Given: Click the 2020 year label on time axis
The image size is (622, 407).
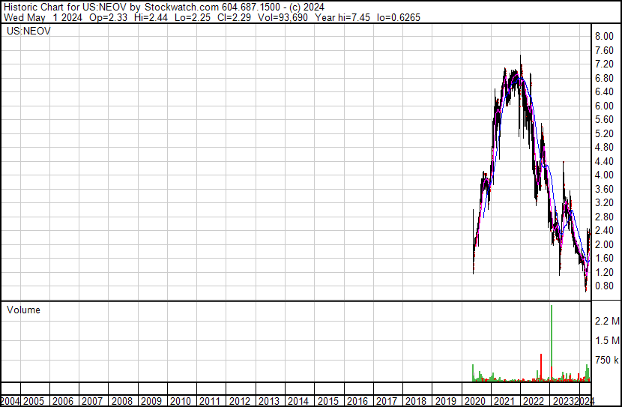Looking at the screenshot, I should (x=474, y=401).
